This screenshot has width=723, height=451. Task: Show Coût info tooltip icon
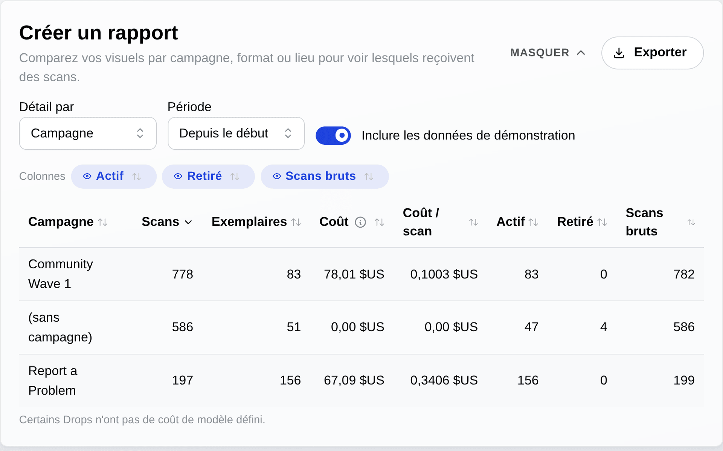[360, 222]
